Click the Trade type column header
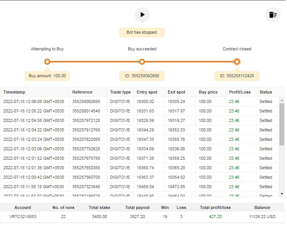 (120, 92)
